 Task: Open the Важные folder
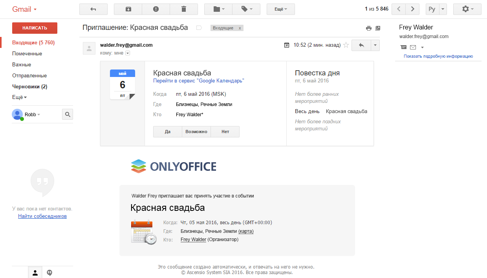[x=22, y=64]
